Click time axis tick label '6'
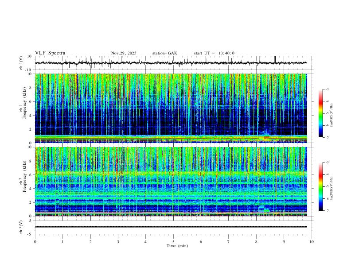Image resolution: width=351 pixels, height=271 pixels. [x=201, y=242]
